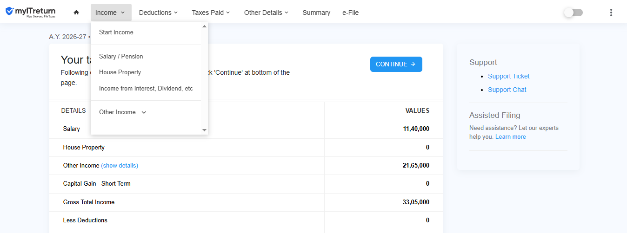Select Start Income from menu
The width and height of the screenshot is (627, 233).
pyautogui.click(x=116, y=32)
